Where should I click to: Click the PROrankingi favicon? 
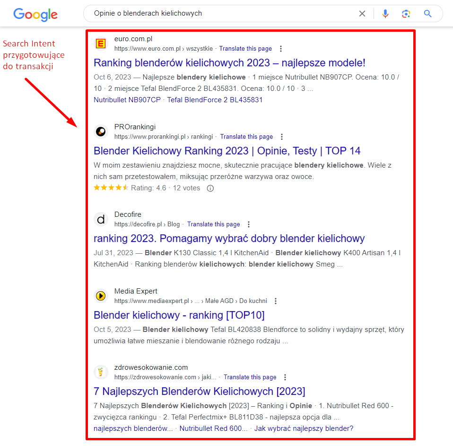tap(101, 132)
